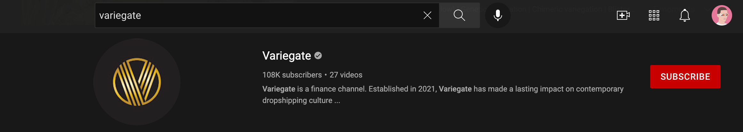Start voice search with the microphone icon
Image resolution: width=743 pixels, height=132 pixels.
coord(498,15)
